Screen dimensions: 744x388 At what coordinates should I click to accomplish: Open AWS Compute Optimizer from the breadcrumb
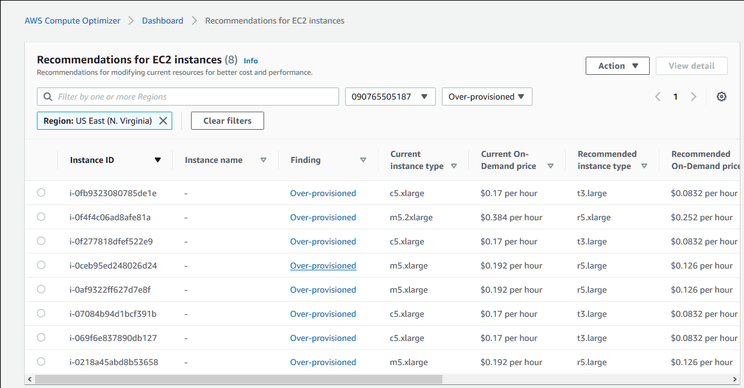[72, 20]
